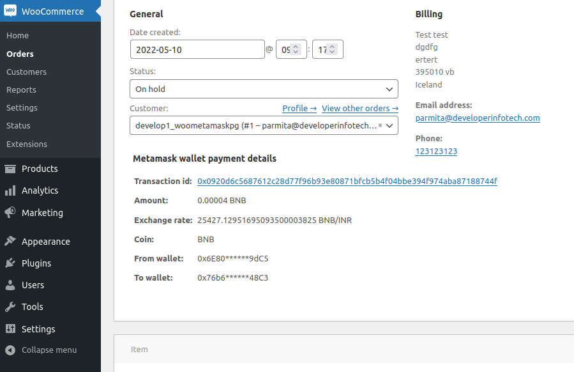
Task: Go to Orders submenu item
Action: [x=20, y=54]
